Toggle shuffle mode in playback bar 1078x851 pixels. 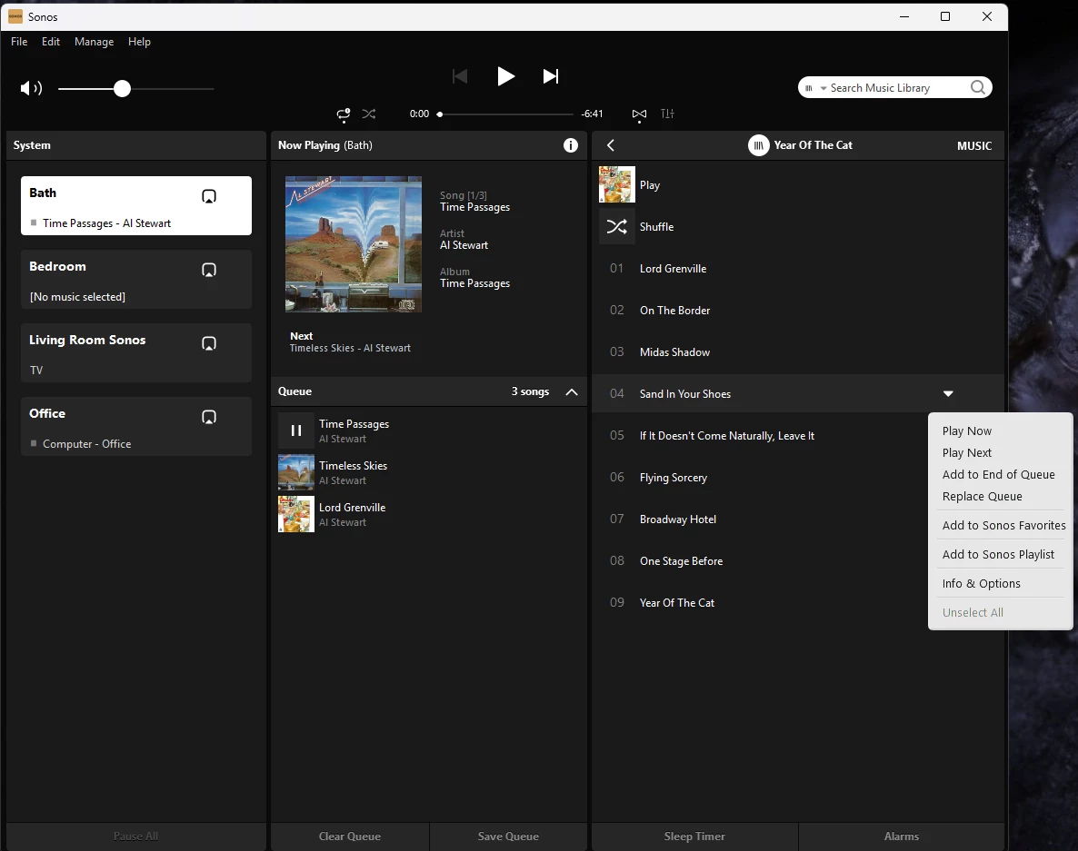369,114
